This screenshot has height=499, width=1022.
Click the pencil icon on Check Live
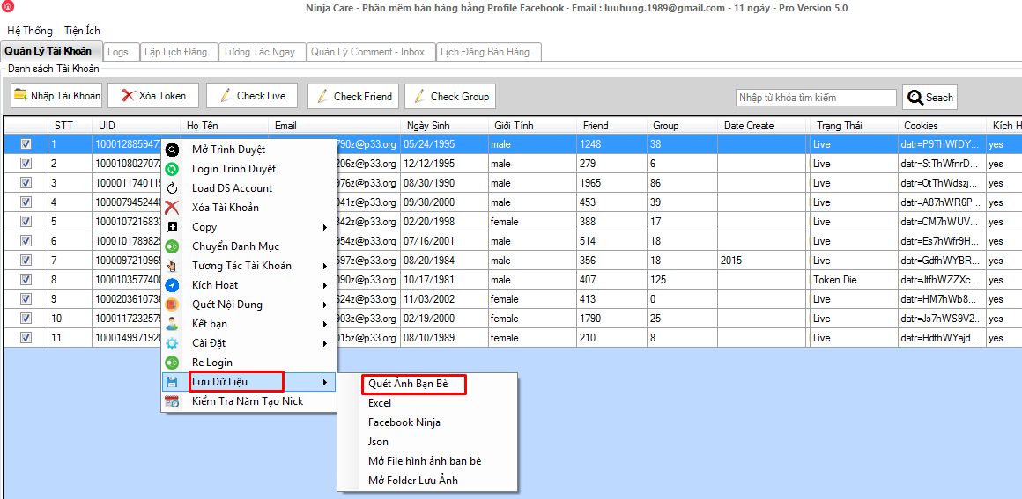tap(226, 96)
